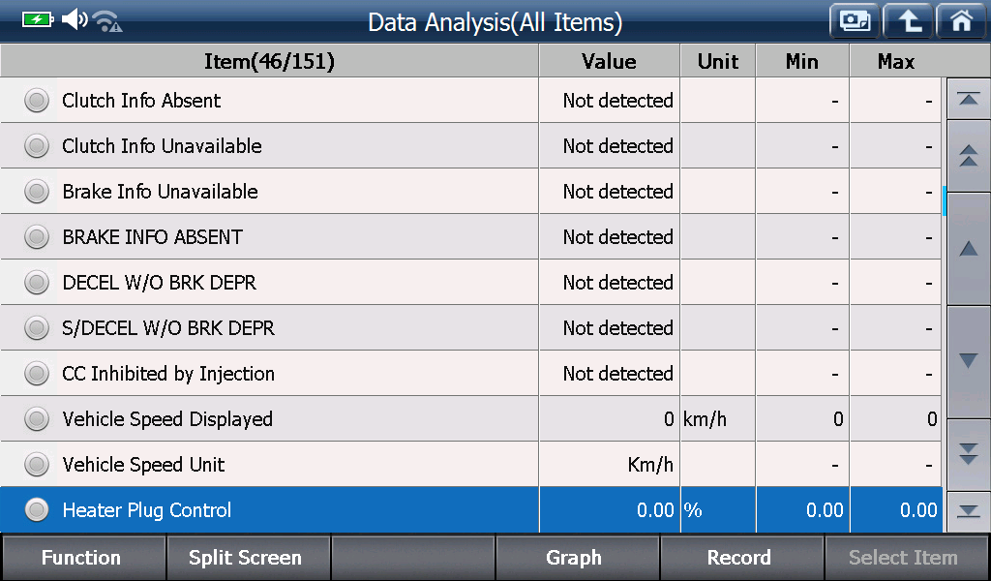Page down with double down-arrow
This screenshot has width=991, height=581.
[968, 454]
